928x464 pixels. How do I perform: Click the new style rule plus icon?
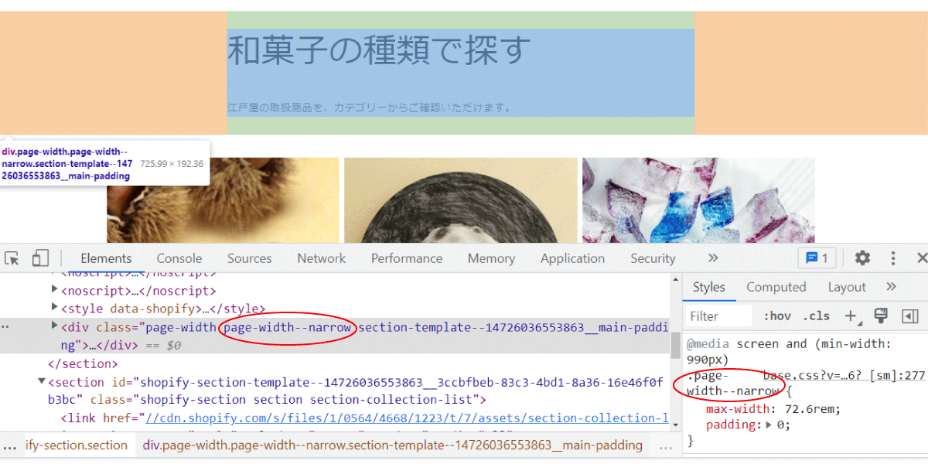pos(851,316)
